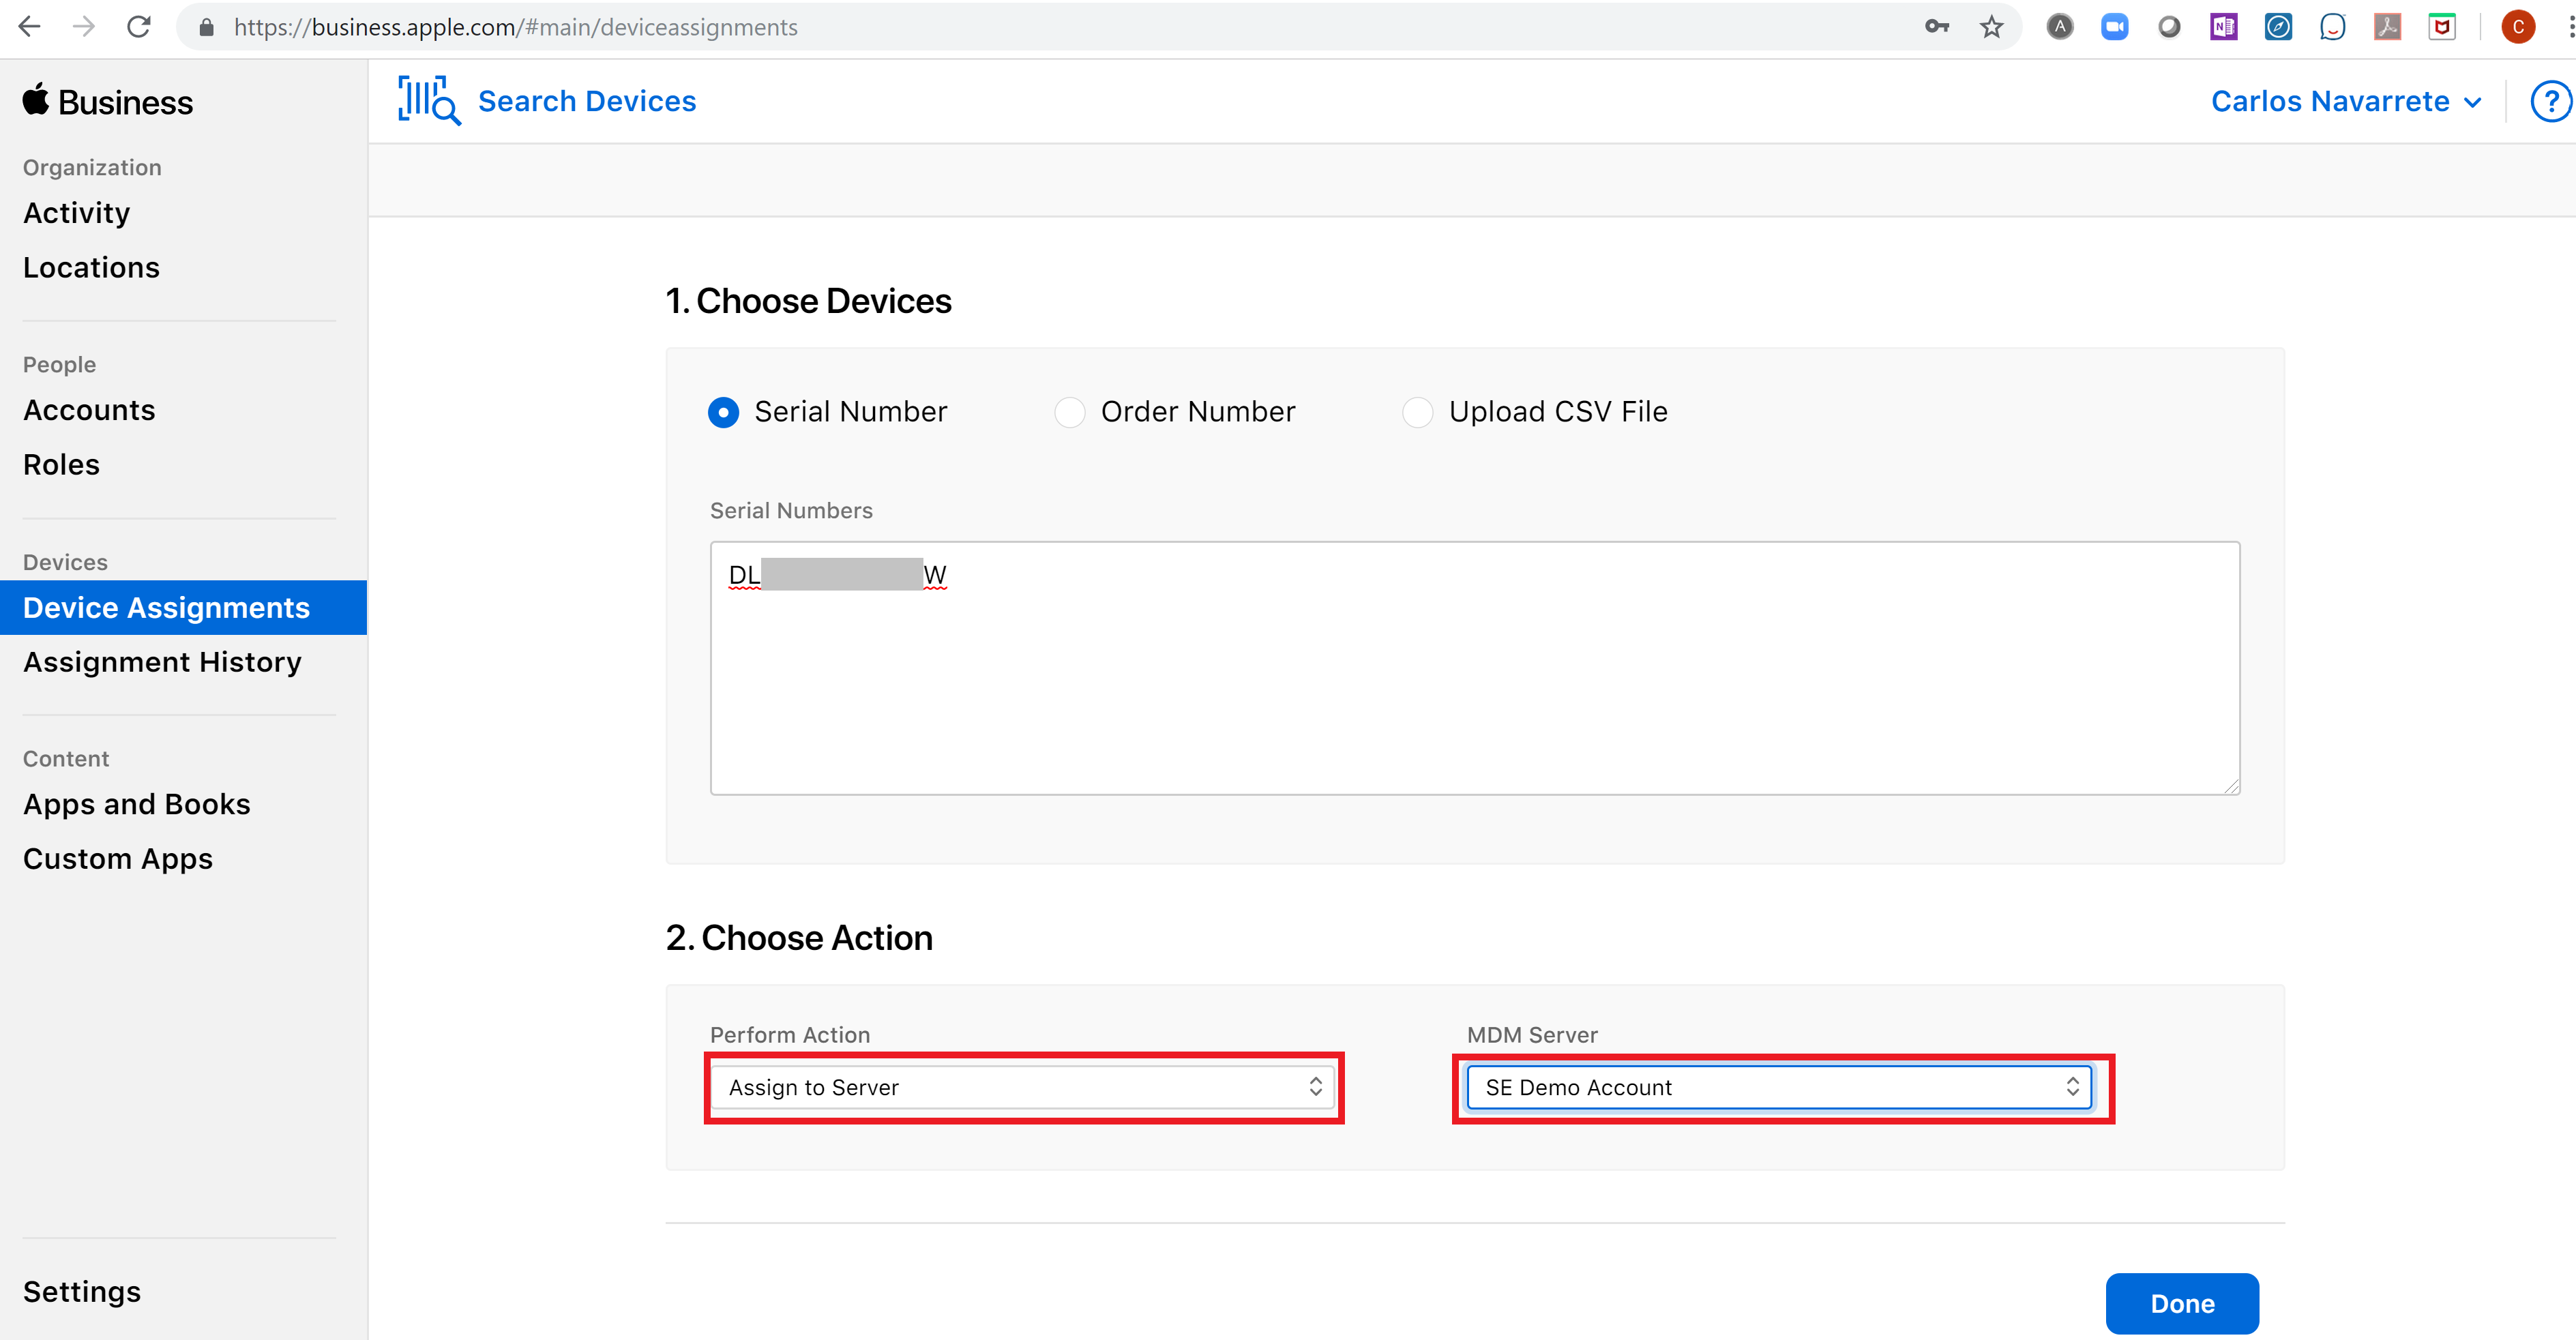Screen dimensions: 2576x1340
Task: Select the Upload CSV File option
Action: tap(1418, 412)
